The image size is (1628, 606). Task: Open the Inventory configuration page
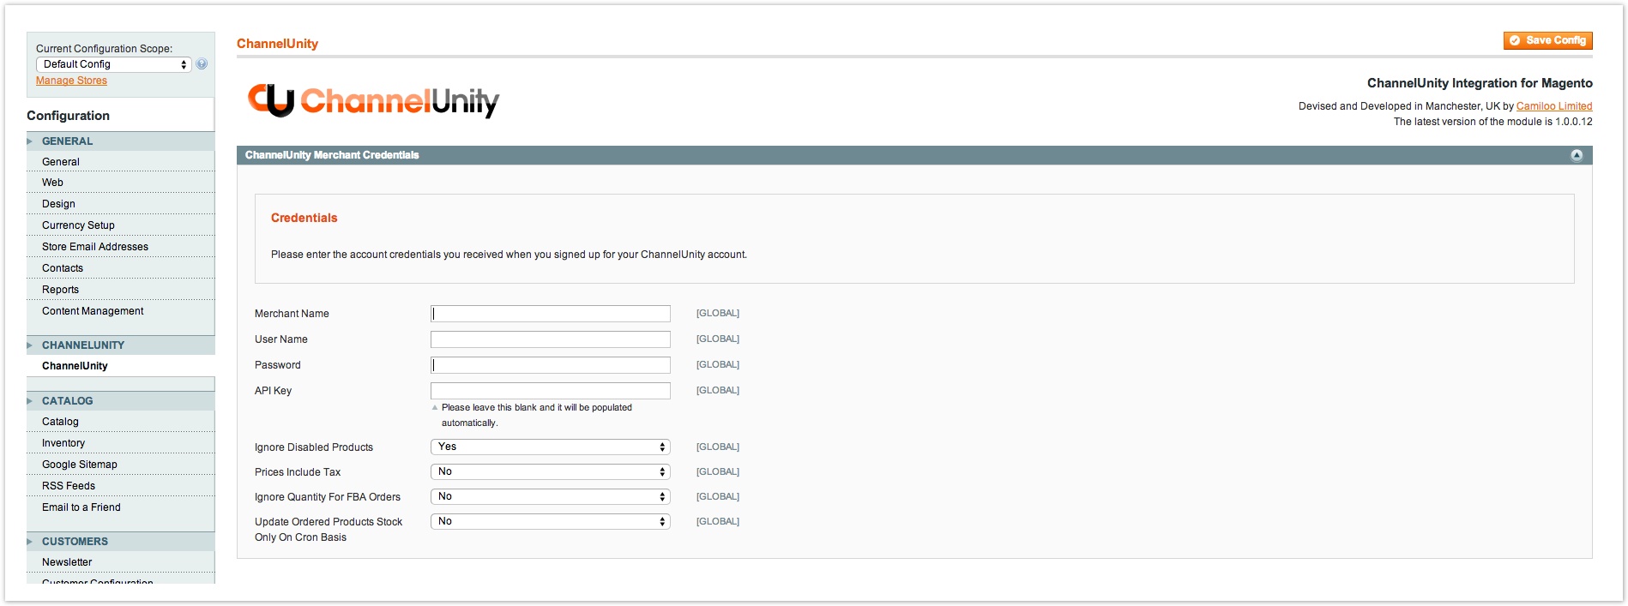63,443
